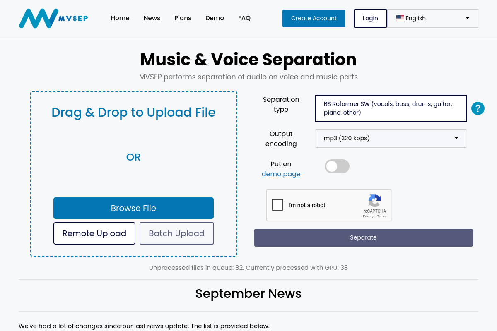This screenshot has width=497, height=331.
Task: Click the MVSEP logo
Action: coord(53,18)
